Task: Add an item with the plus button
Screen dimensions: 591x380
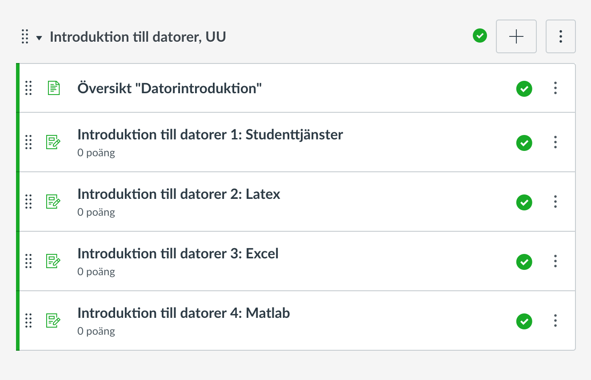Action: pos(516,36)
